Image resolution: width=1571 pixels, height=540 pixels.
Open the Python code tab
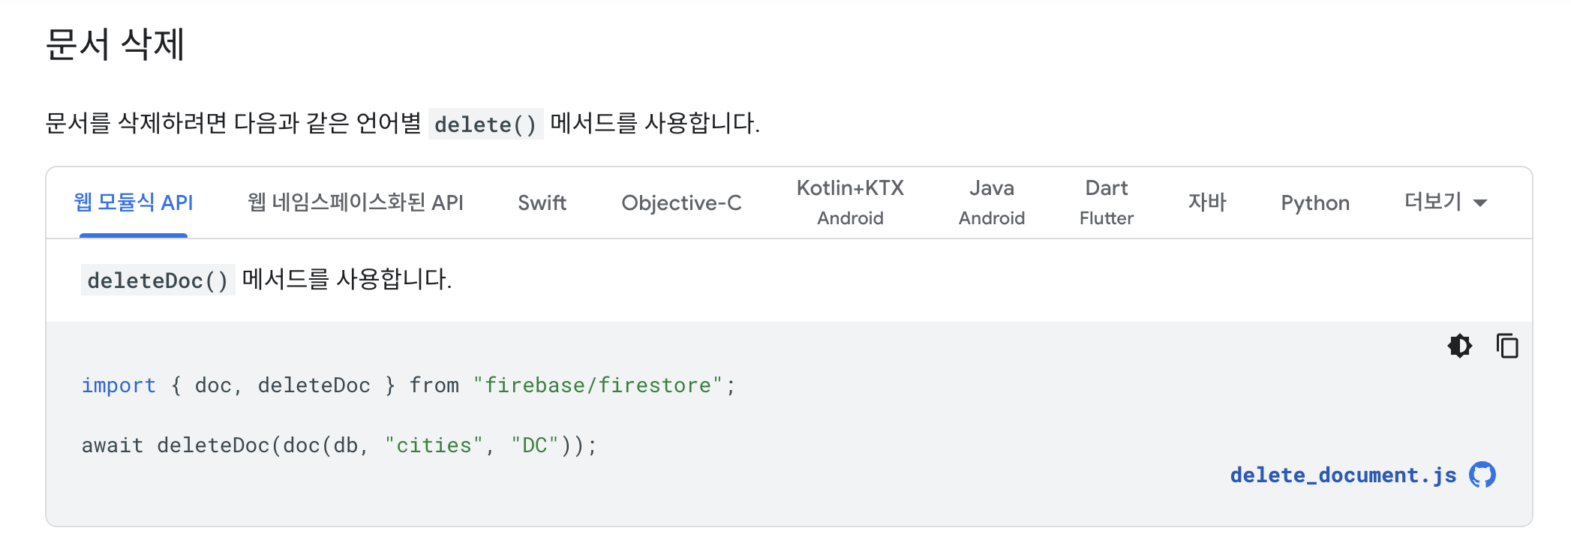pos(1315,202)
